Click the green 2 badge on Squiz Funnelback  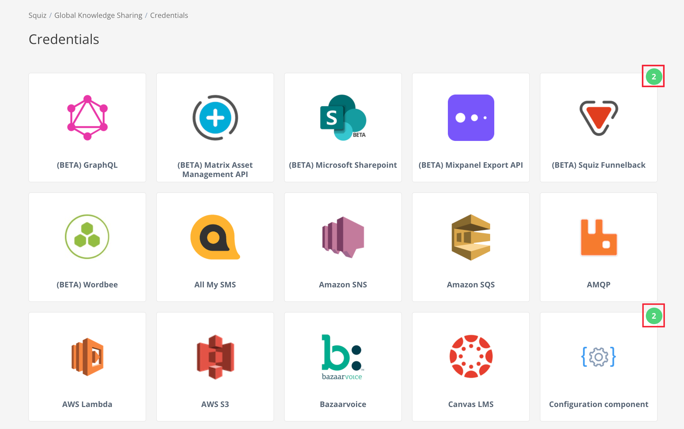pos(654,77)
